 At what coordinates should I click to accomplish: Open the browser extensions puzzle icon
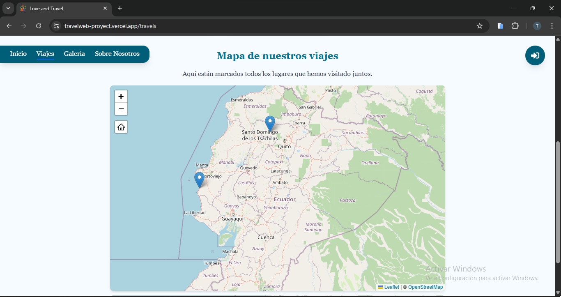pyautogui.click(x=515, y=26)
